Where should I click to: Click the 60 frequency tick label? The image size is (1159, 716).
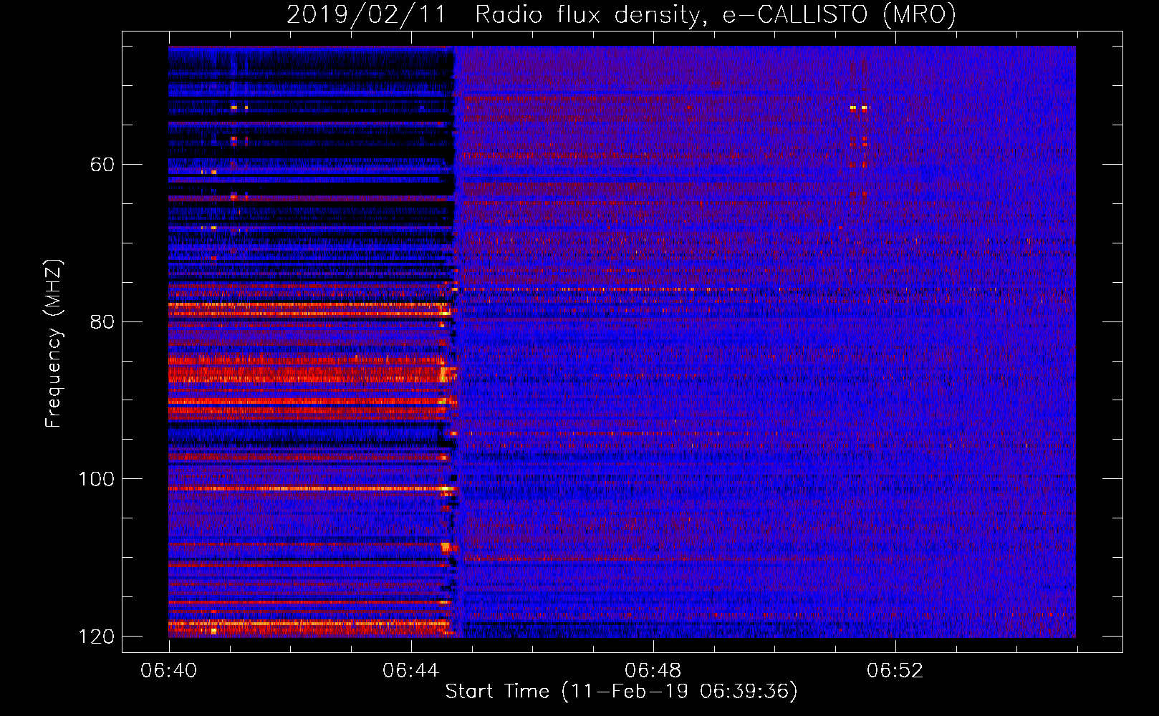[102, 165]
